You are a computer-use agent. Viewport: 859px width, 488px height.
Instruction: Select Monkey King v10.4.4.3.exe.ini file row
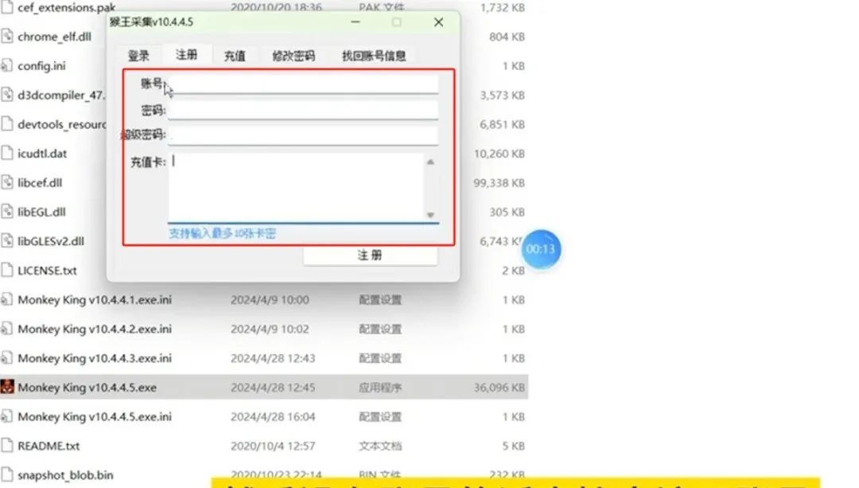(94, 358)
